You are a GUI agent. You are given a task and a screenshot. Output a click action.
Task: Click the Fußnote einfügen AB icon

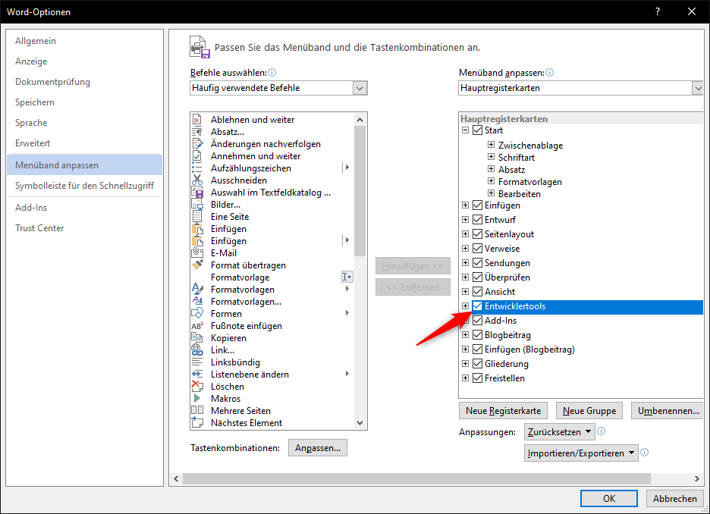point(197,326)
